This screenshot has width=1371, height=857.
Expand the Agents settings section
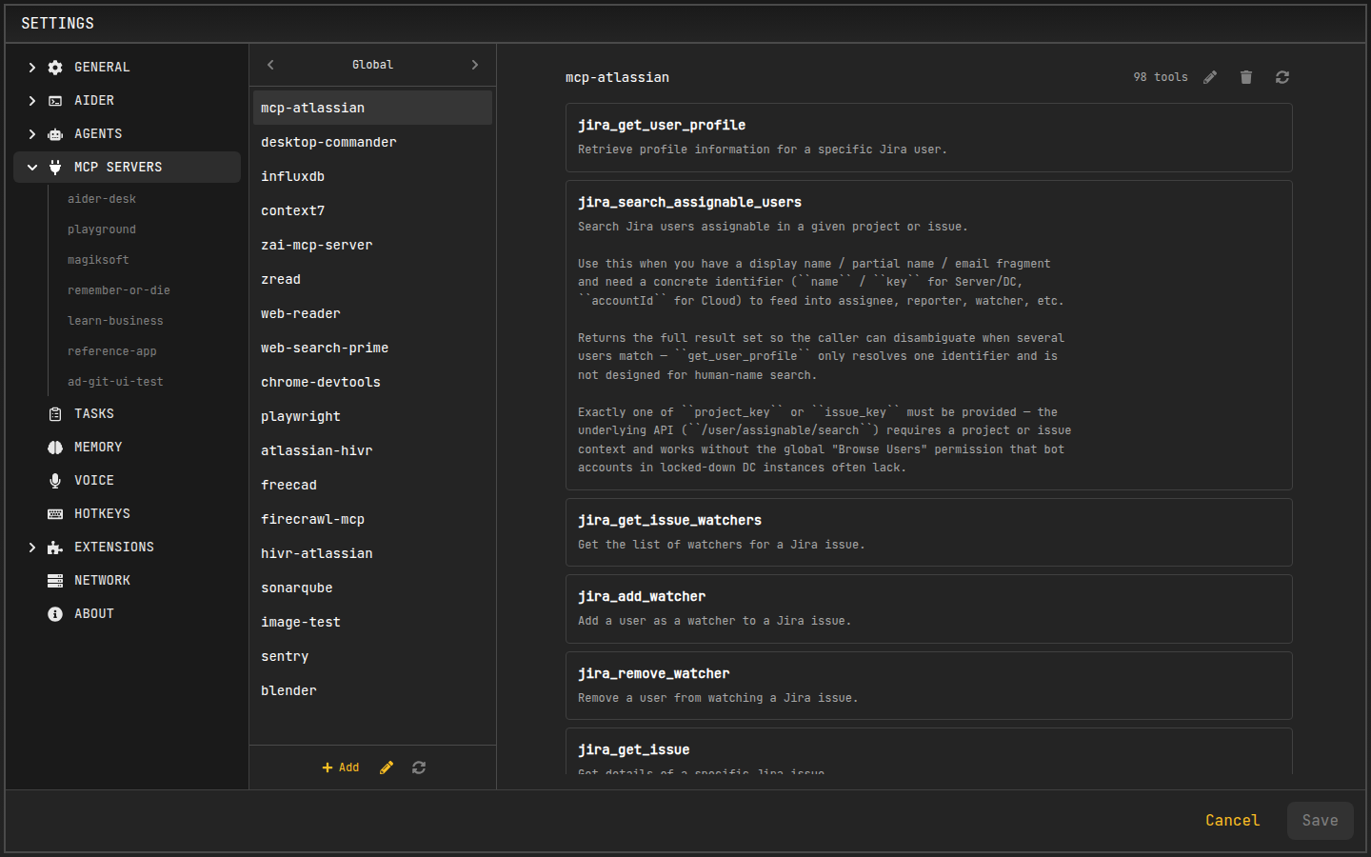[x=32, y=134]
